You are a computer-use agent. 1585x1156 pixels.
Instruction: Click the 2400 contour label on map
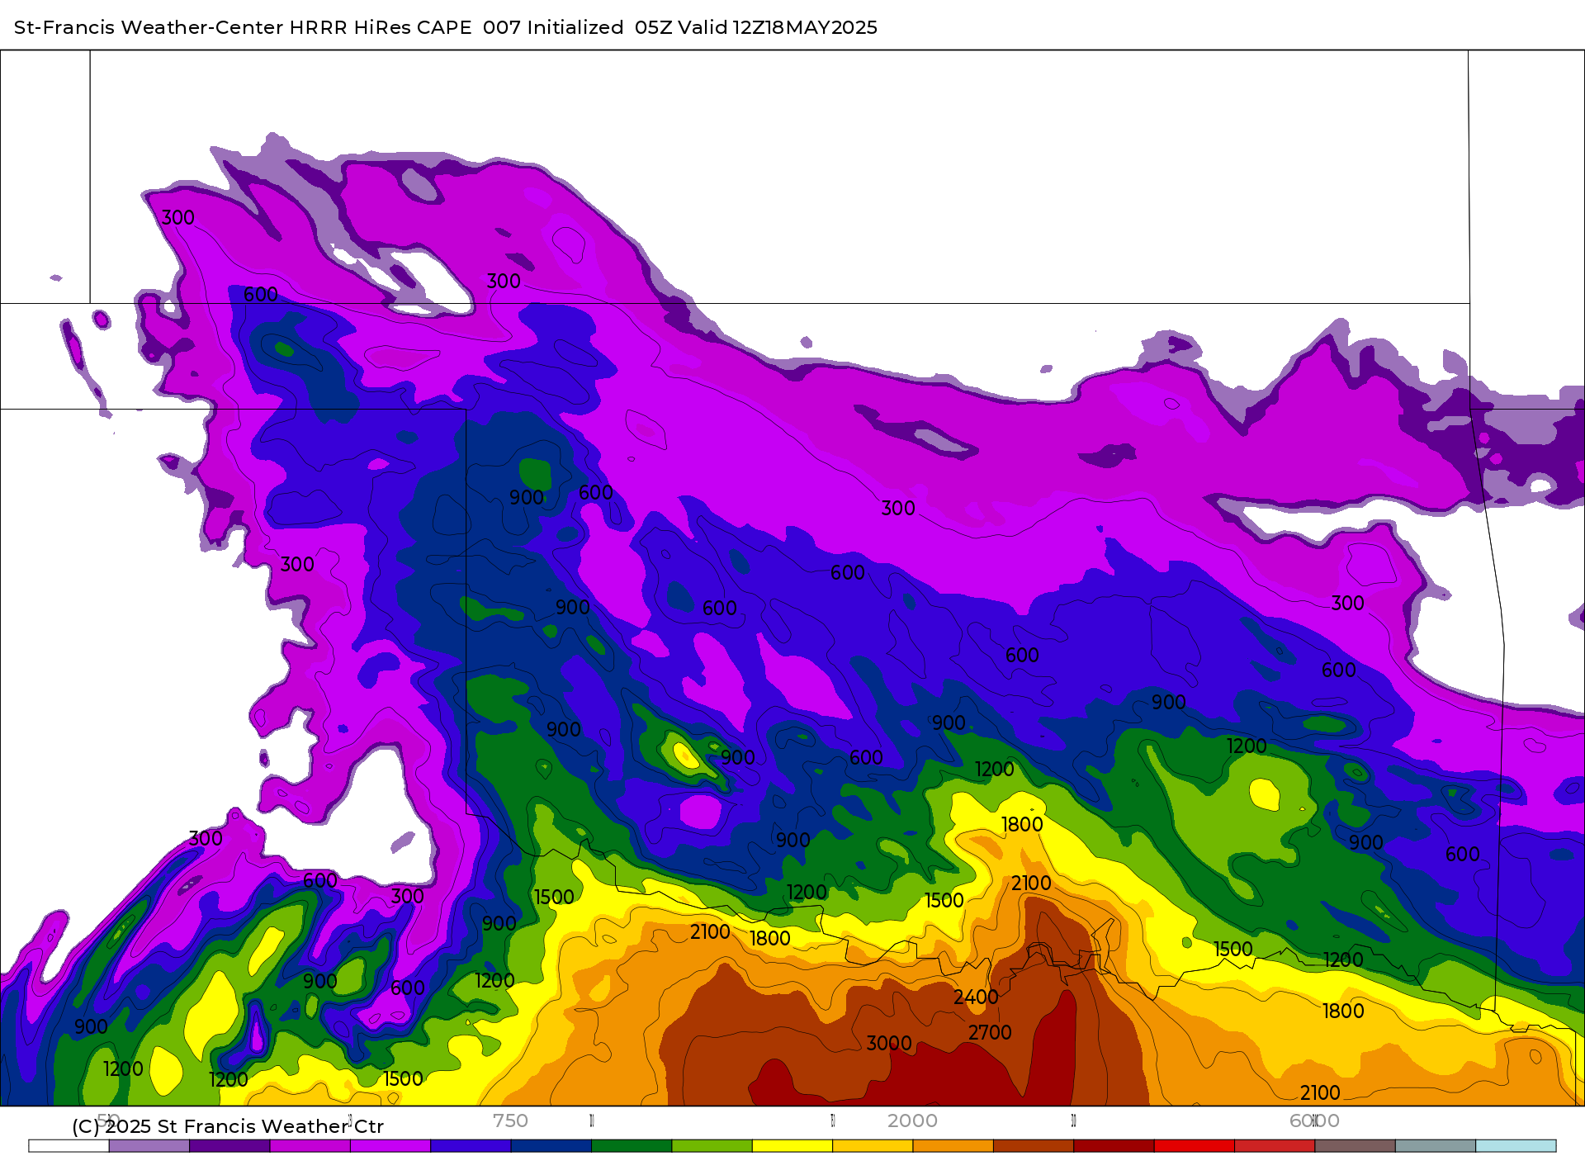coord(976,997)
